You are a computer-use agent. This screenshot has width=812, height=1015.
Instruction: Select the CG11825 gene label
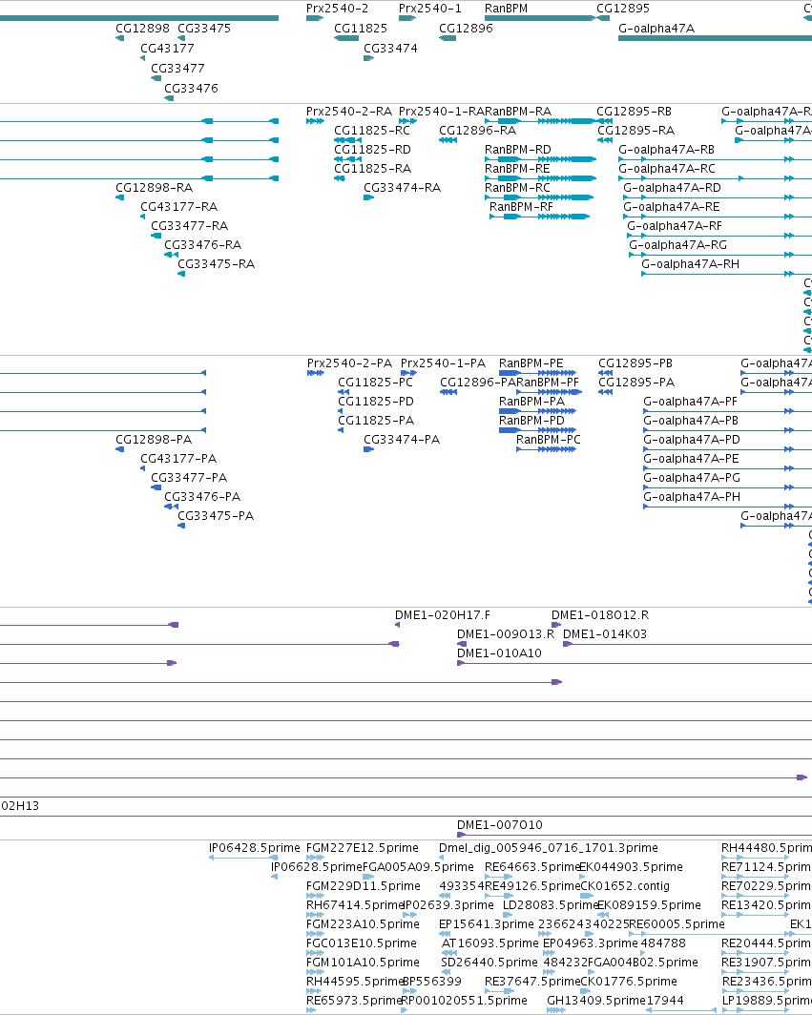click(x=361, y=29)
